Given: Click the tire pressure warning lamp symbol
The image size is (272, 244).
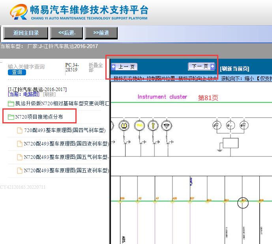Looking at the screenshot, I should click(x=124, y=125).
